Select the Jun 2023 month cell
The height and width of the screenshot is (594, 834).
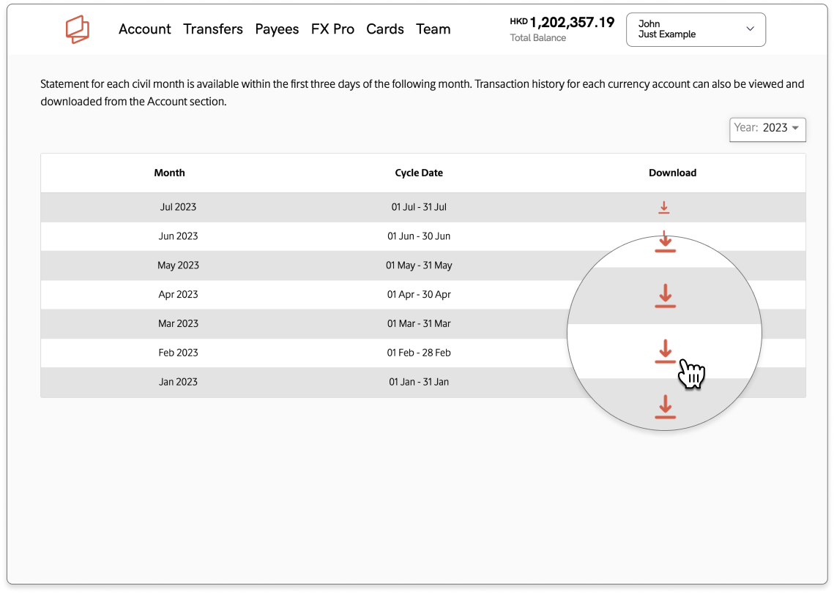point(178,236)
